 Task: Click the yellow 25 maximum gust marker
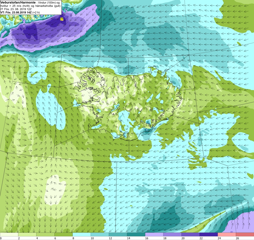62,19
